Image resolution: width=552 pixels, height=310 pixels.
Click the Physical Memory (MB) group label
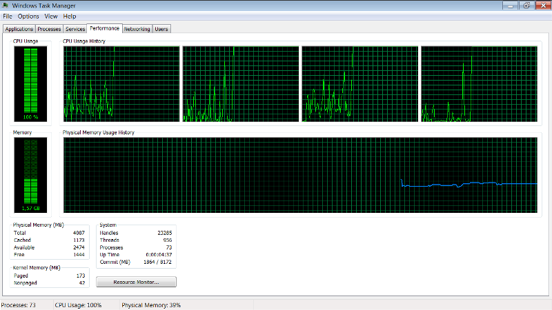point(39,225)
